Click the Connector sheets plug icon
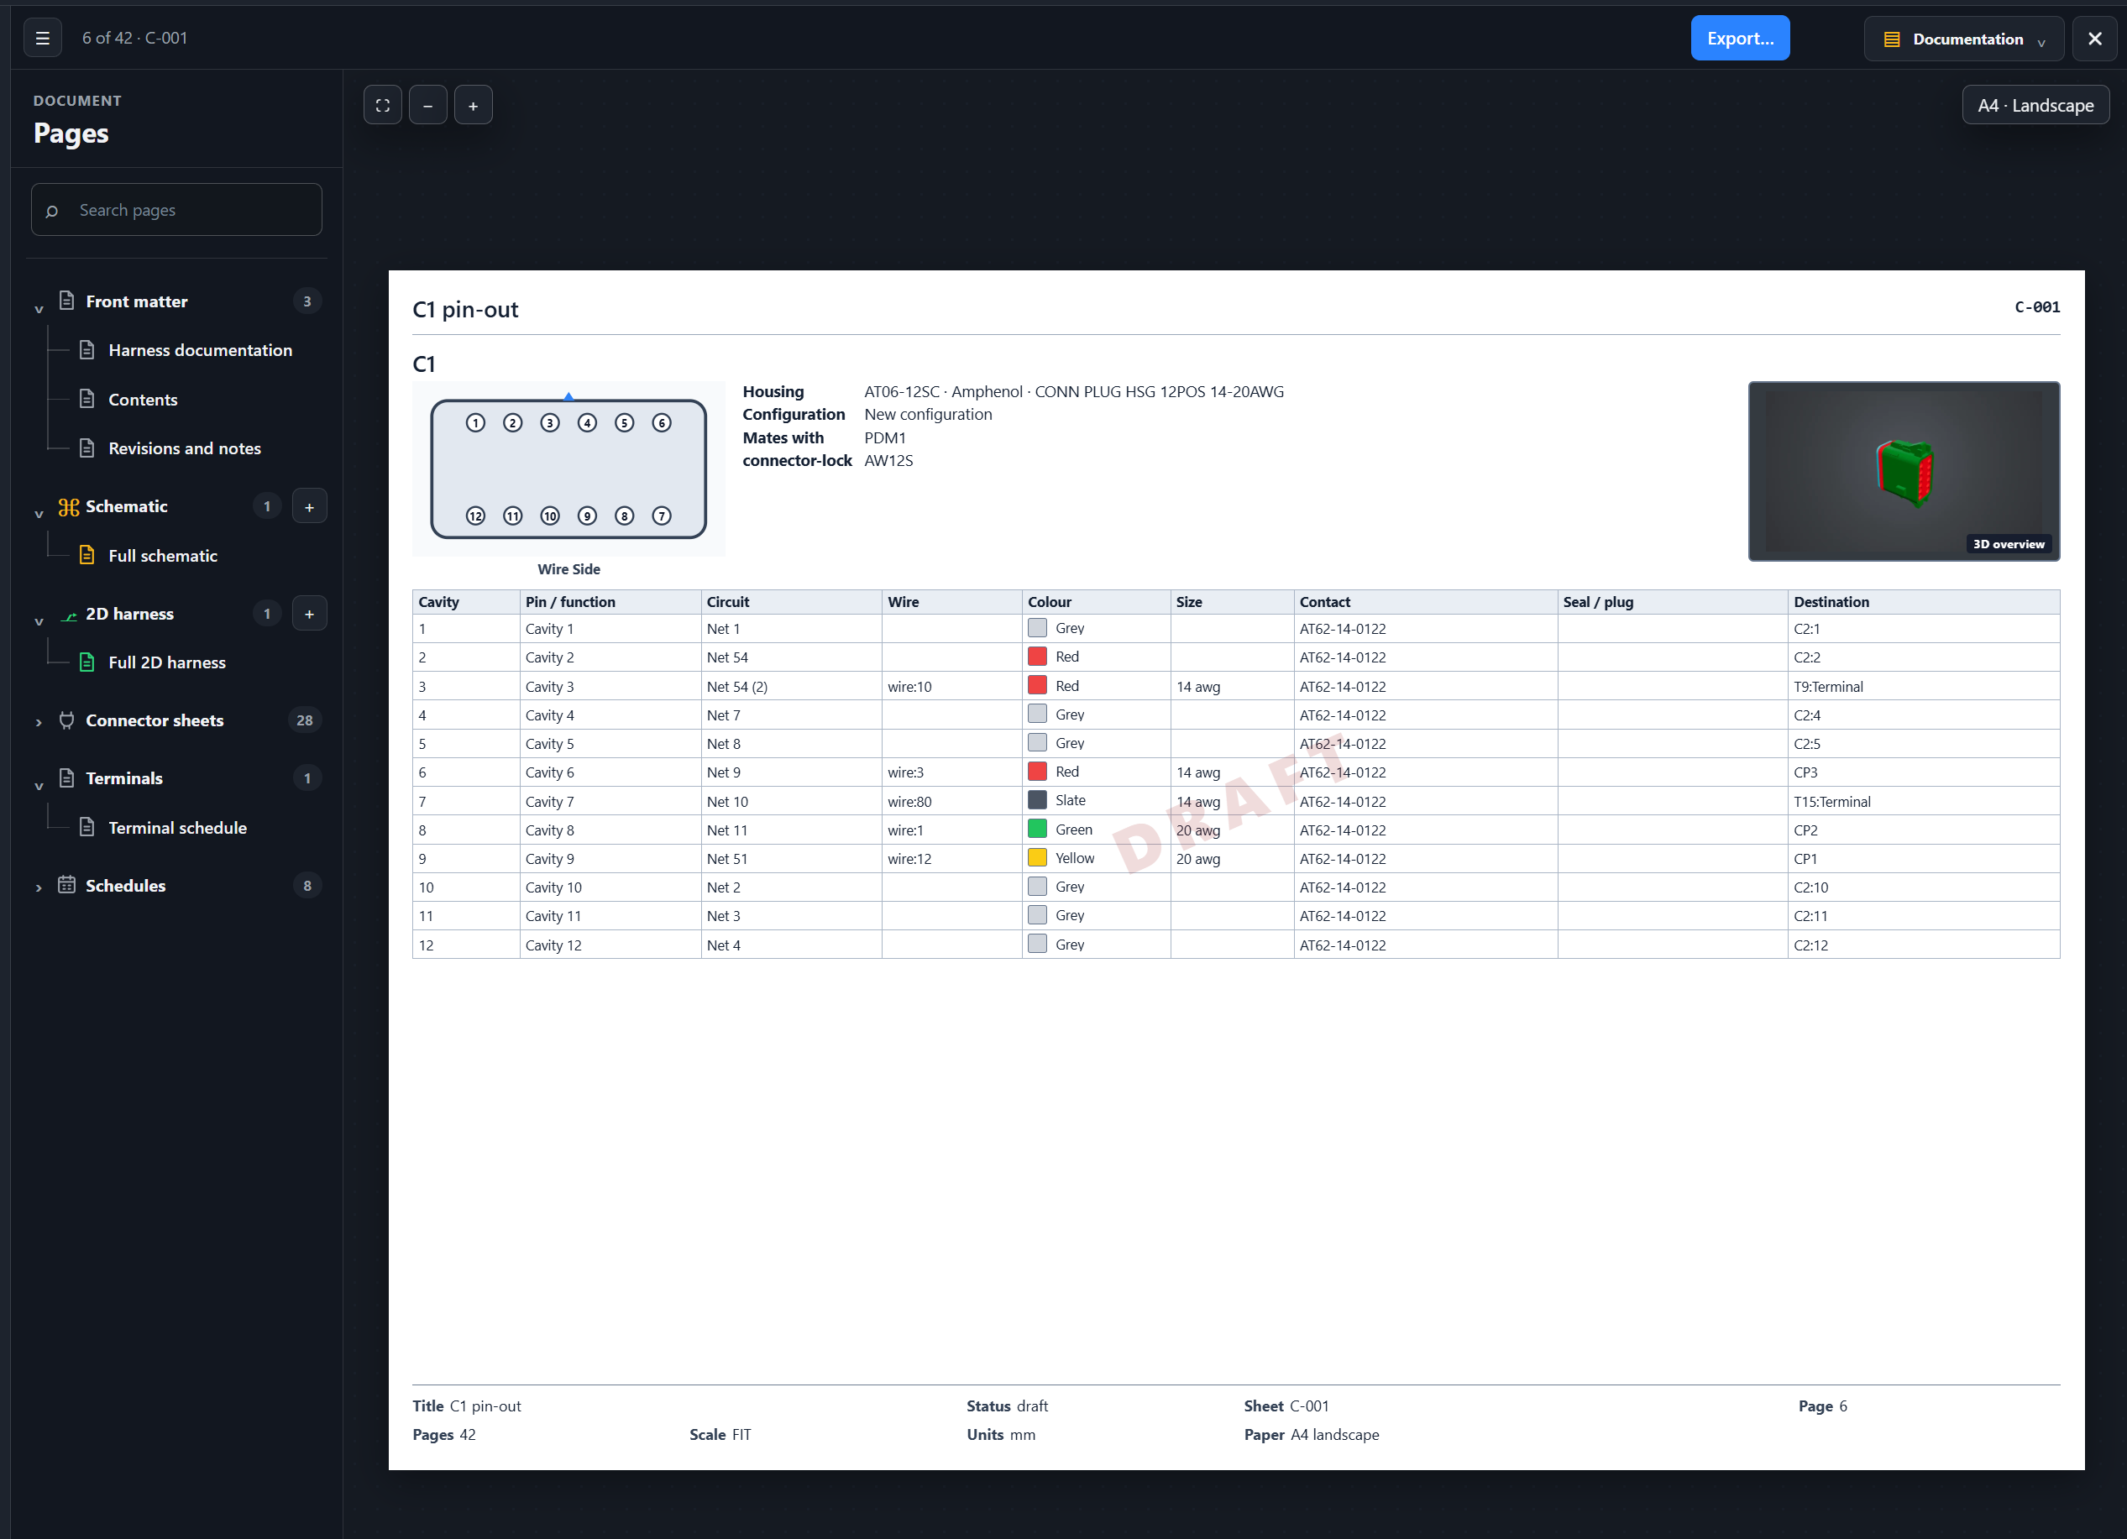 (x=66, y=720)
